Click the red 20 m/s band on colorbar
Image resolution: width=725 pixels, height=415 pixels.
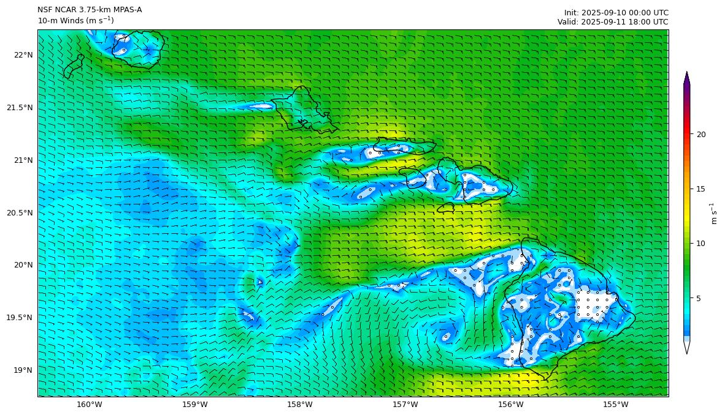(686, 135)
